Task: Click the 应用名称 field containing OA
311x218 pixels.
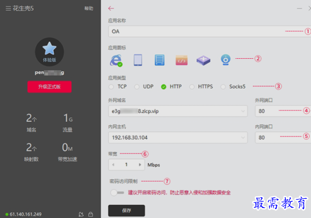Action: (x=209, y=31)
